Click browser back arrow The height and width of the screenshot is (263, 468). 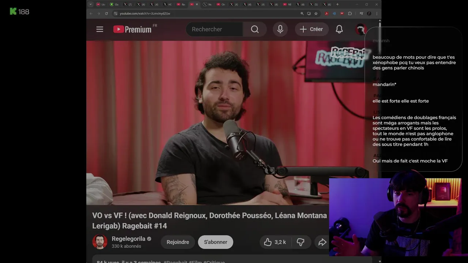coord(91,14)
